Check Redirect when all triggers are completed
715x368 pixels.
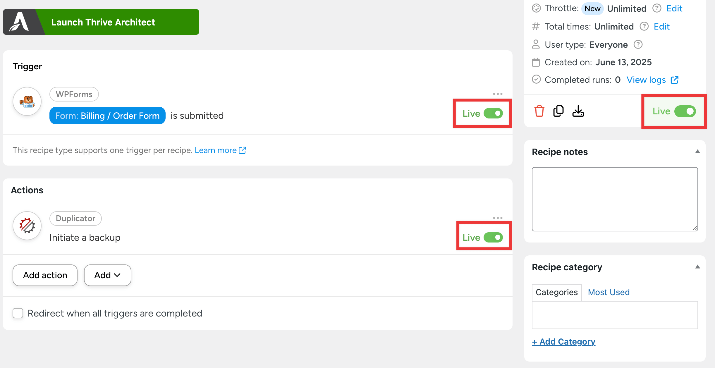click(18, 313)
